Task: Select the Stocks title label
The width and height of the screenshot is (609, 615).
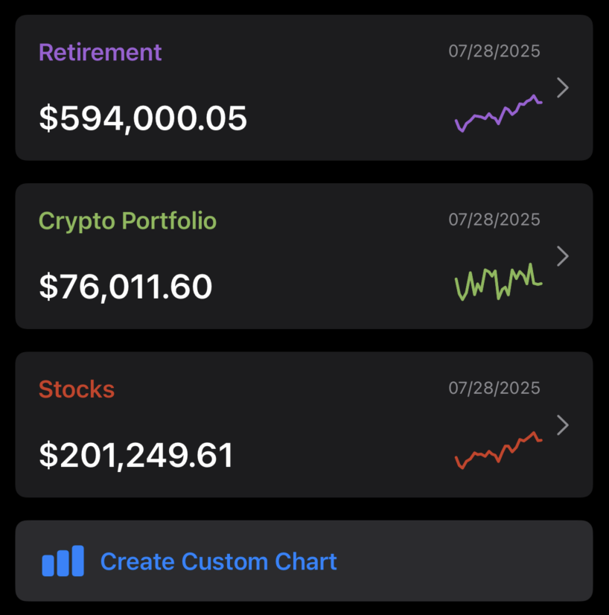Action: click(x=77, y=389)
